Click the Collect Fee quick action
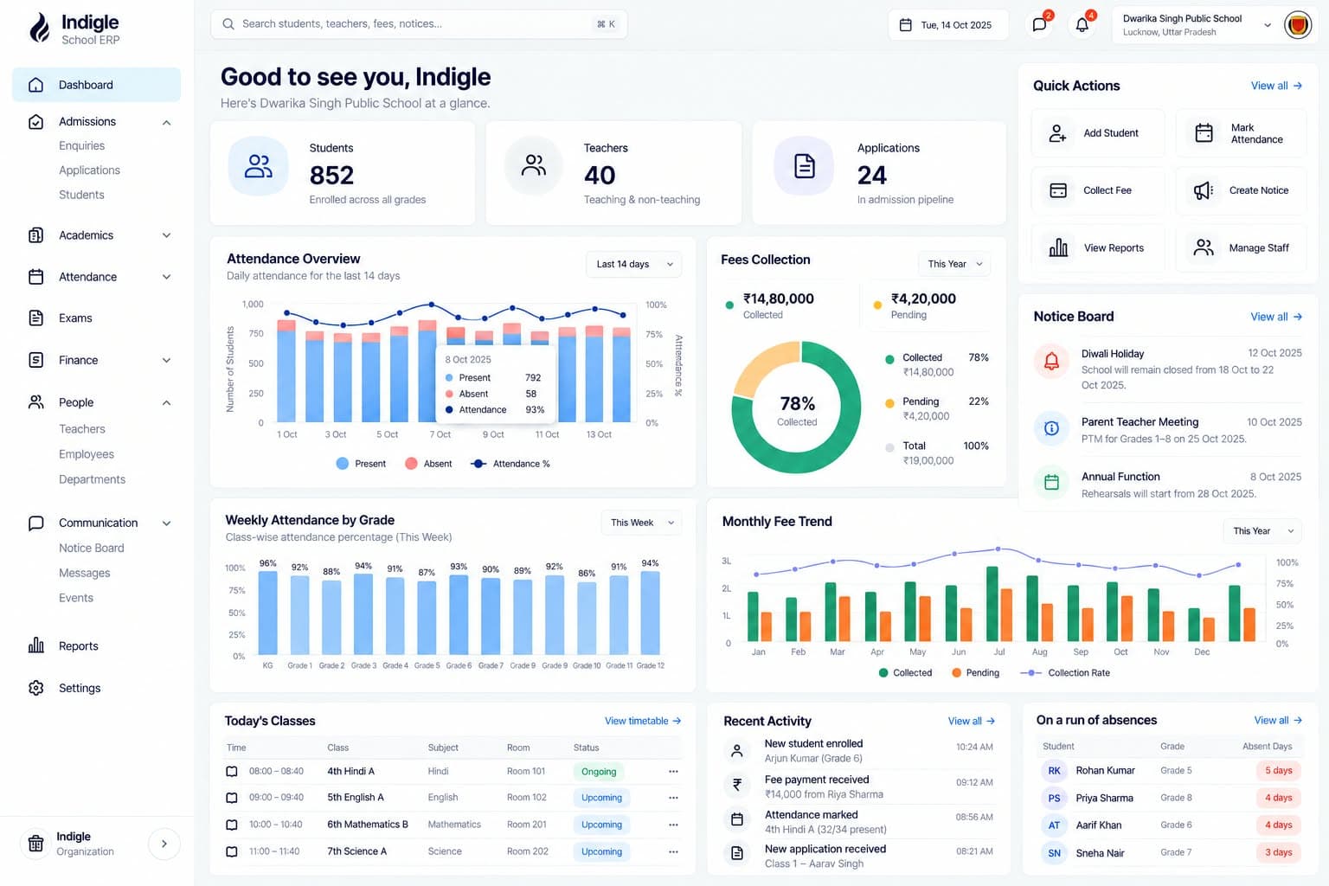Image resolution: width=1329 pixels, height=886 pixels. [x=1098, y=190]
